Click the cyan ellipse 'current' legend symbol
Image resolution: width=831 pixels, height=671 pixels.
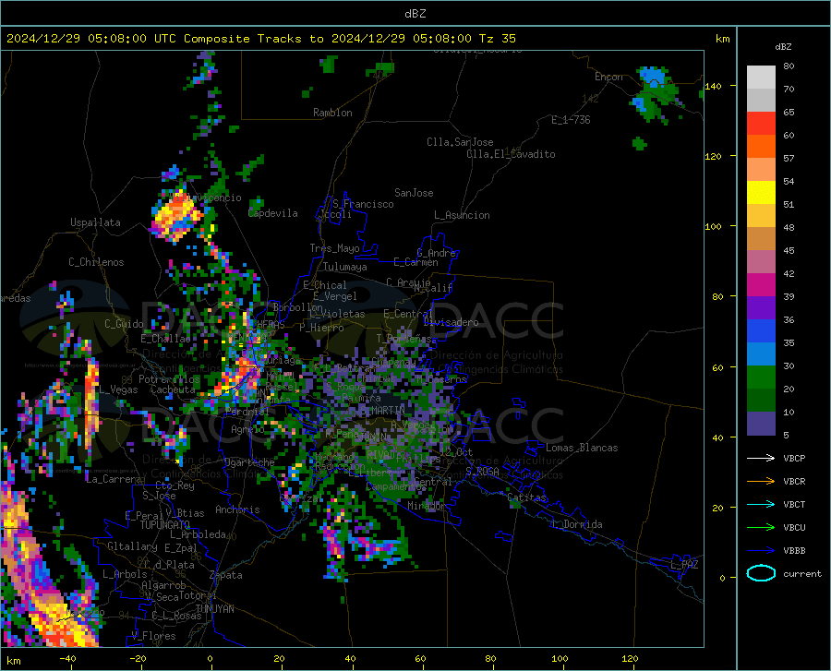(761, 573)
